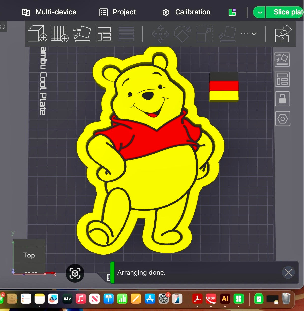The image size is (304, 311).
Task: Open Music app in the Dock
Action: tap(81, 299)
